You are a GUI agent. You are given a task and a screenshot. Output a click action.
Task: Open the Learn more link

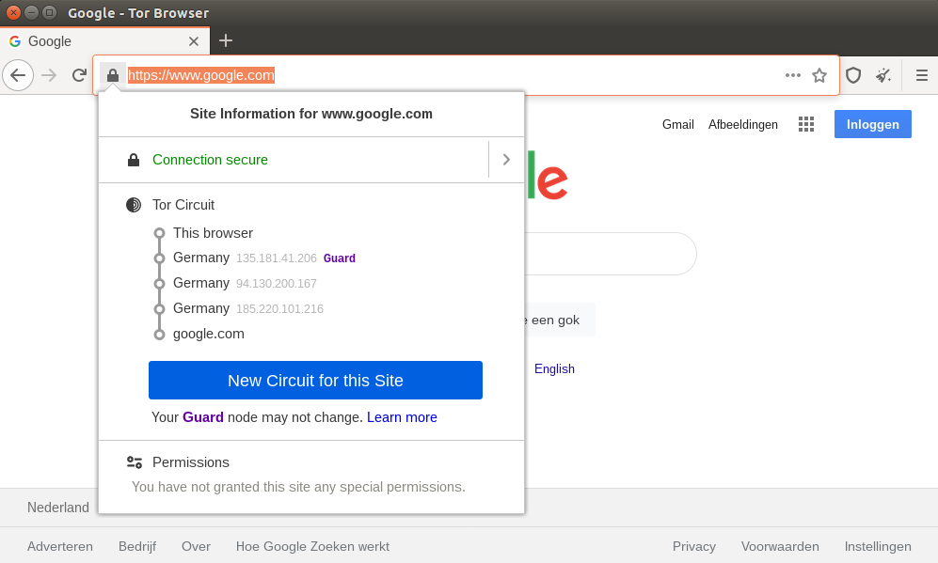(402, 417)
